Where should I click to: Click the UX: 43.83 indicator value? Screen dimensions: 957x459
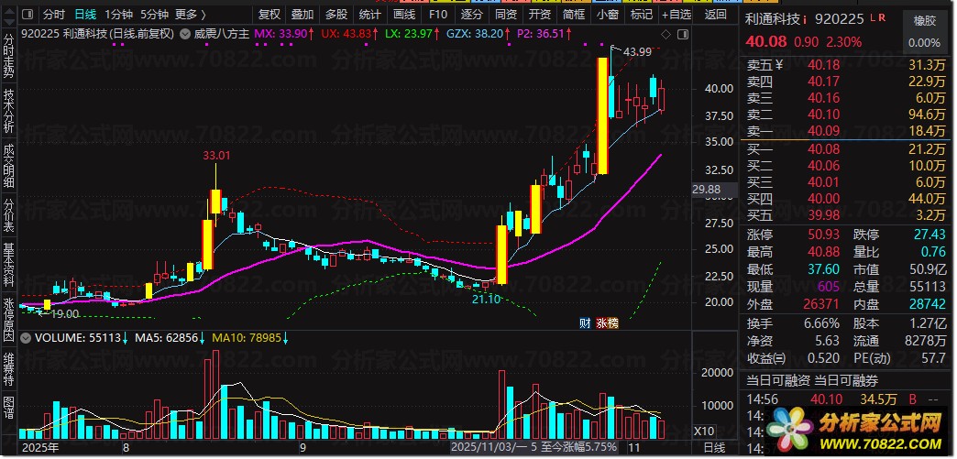pos(350,34)
